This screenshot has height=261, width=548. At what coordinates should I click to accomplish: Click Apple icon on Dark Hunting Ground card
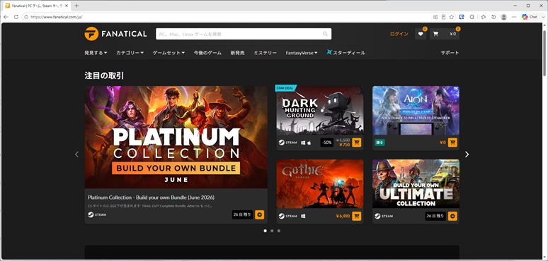point(309,142)
